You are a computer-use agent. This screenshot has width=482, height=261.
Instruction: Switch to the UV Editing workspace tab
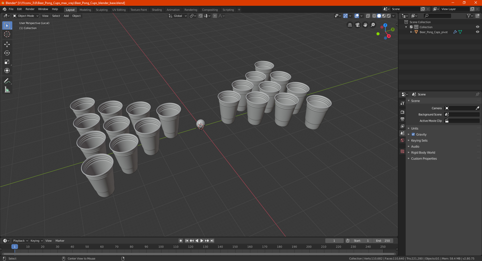click(119, 10)
